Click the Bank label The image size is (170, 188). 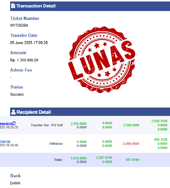pos(15,176)
